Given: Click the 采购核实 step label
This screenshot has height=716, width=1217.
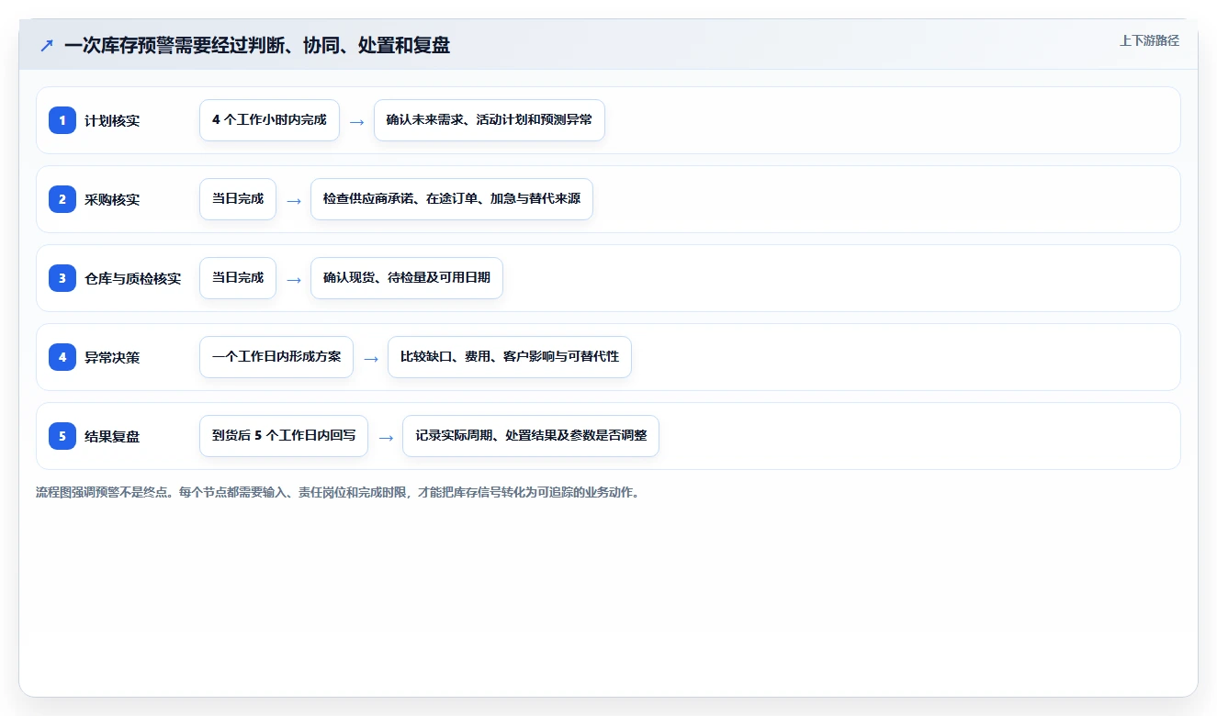Looking at the screenshot, I should click(112, 199).
